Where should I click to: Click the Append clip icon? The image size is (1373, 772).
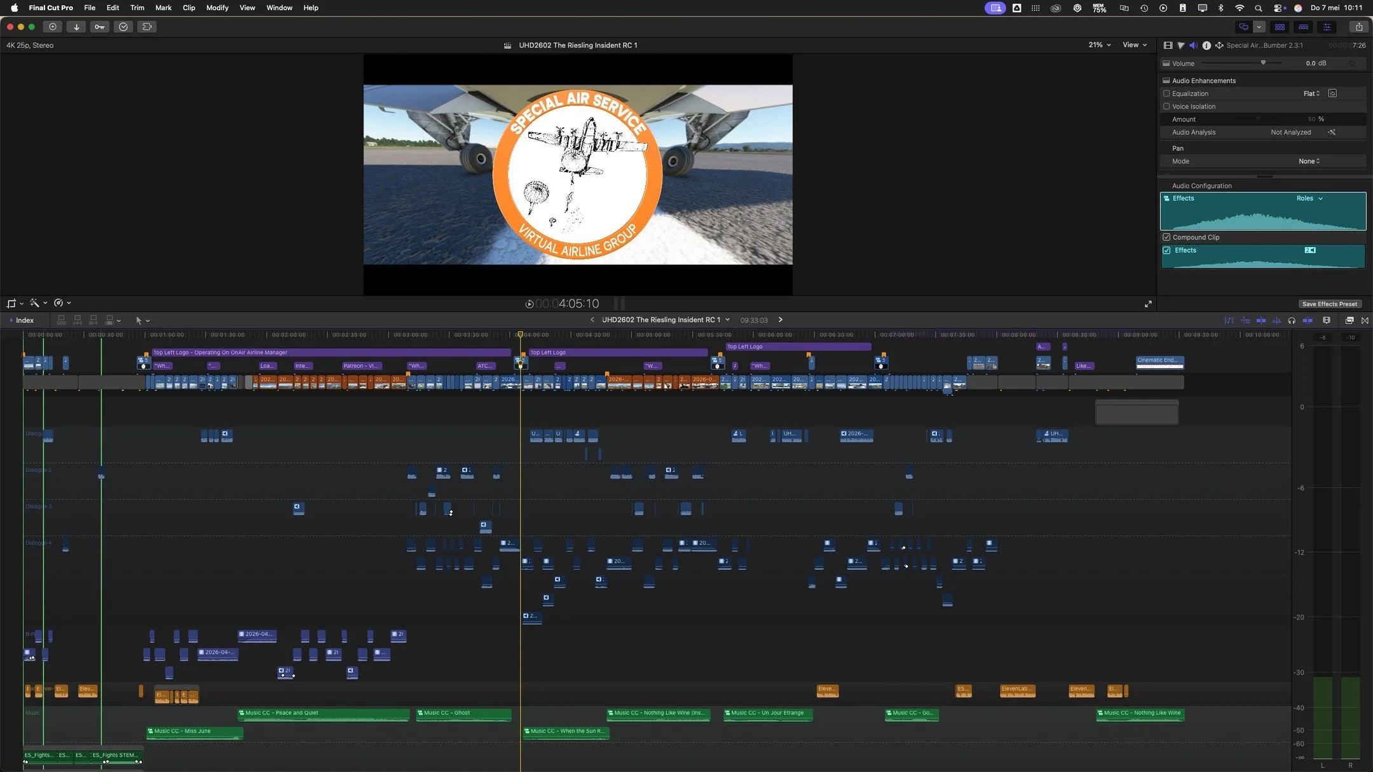(93, 320)
